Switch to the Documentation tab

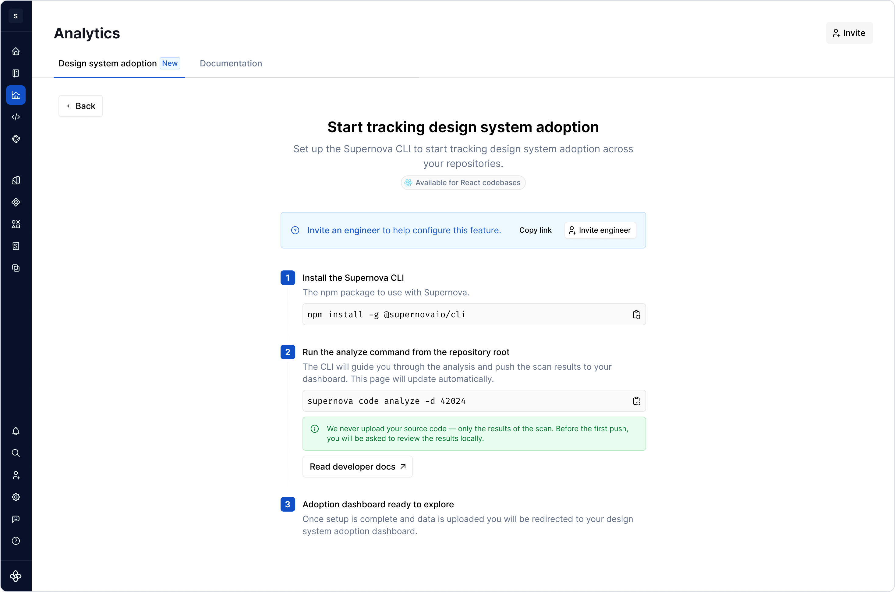[231, 63]
